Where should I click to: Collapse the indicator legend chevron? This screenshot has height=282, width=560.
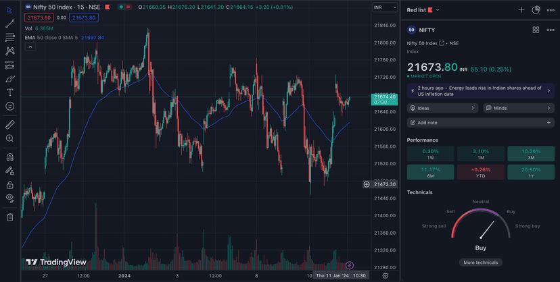(30, 47)
